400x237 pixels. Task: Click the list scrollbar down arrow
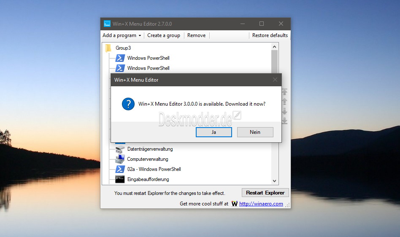coord(275,181)
